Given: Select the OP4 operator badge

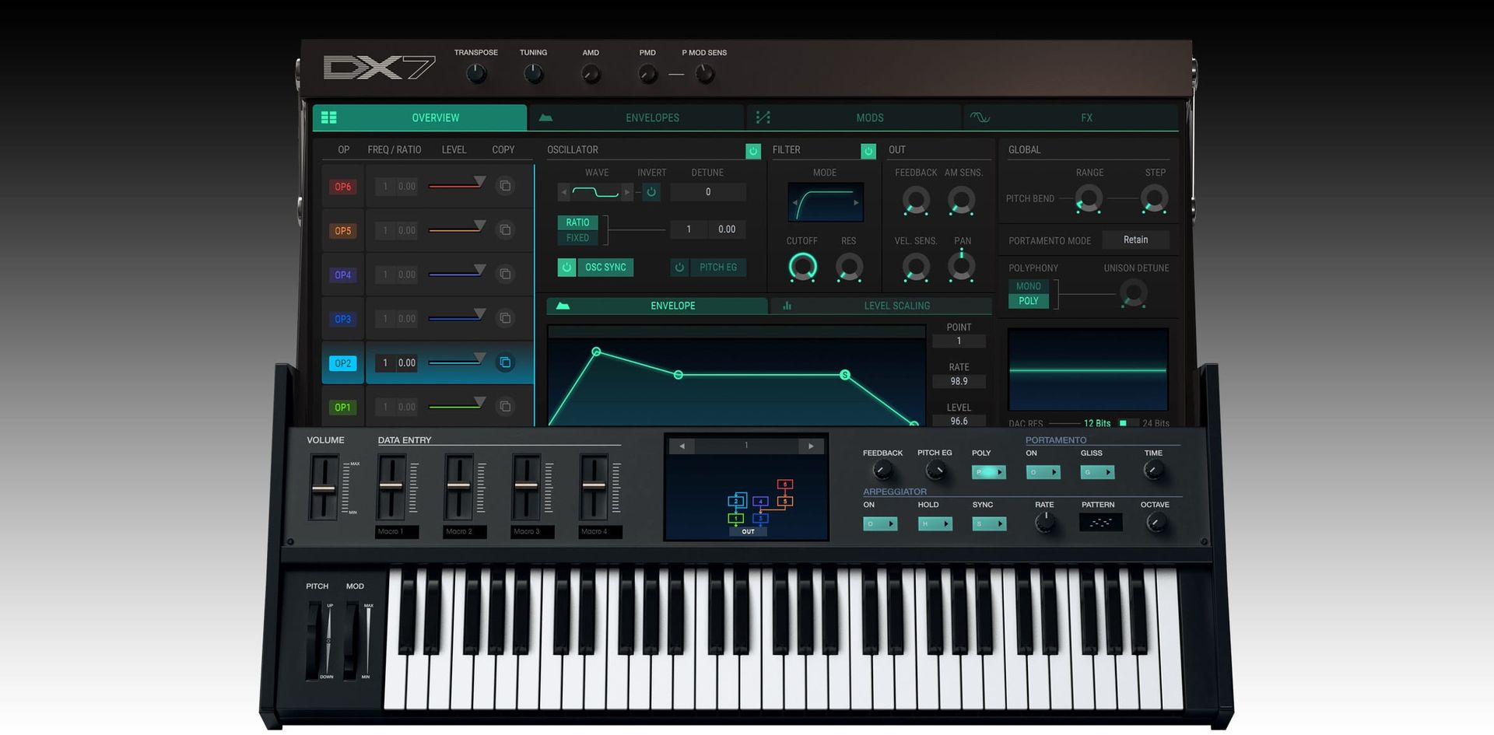Looking at the screenshot, I should (343, 275).
